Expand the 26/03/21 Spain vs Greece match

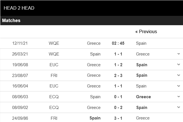tap(178, 54)
